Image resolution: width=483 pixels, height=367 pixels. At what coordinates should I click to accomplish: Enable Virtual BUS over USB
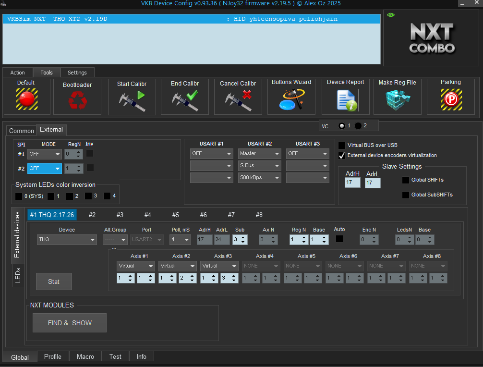click(x=342, y=145)
